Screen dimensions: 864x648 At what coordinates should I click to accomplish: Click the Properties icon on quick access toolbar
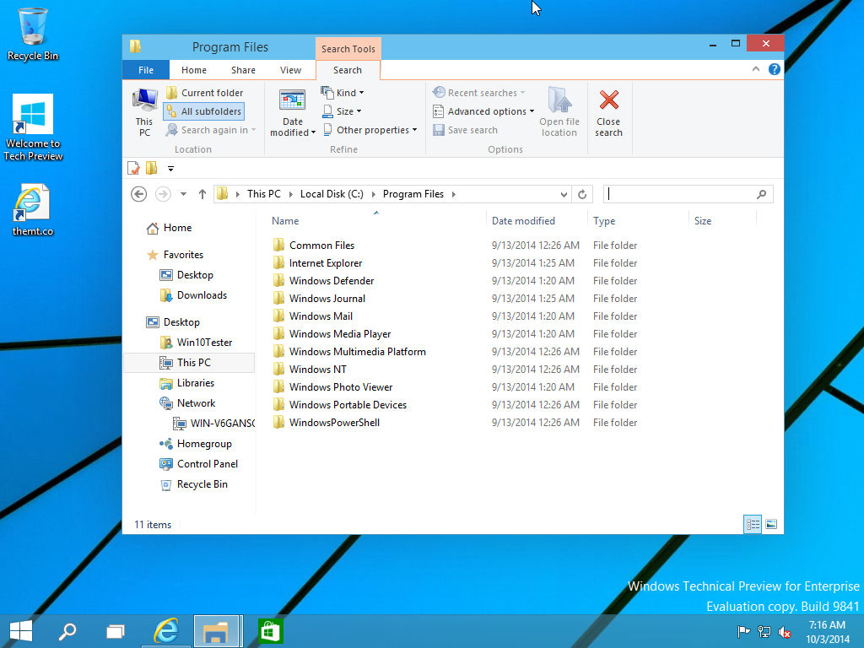tap(133, 168)
